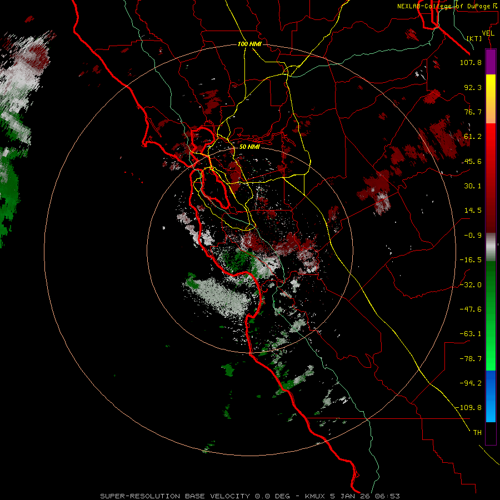Select the 76.7 scale label
The height and width of the screenshot is (500, 500).
click(473, 112)
